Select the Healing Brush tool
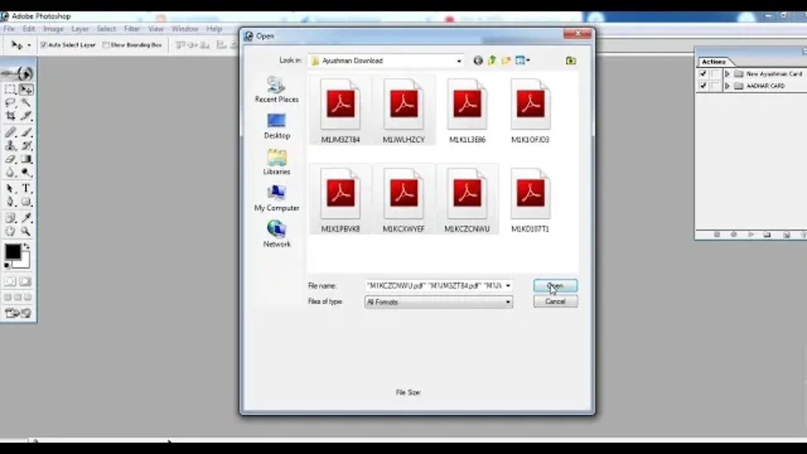This screenshot has height=454, width=807. [11, 132]
